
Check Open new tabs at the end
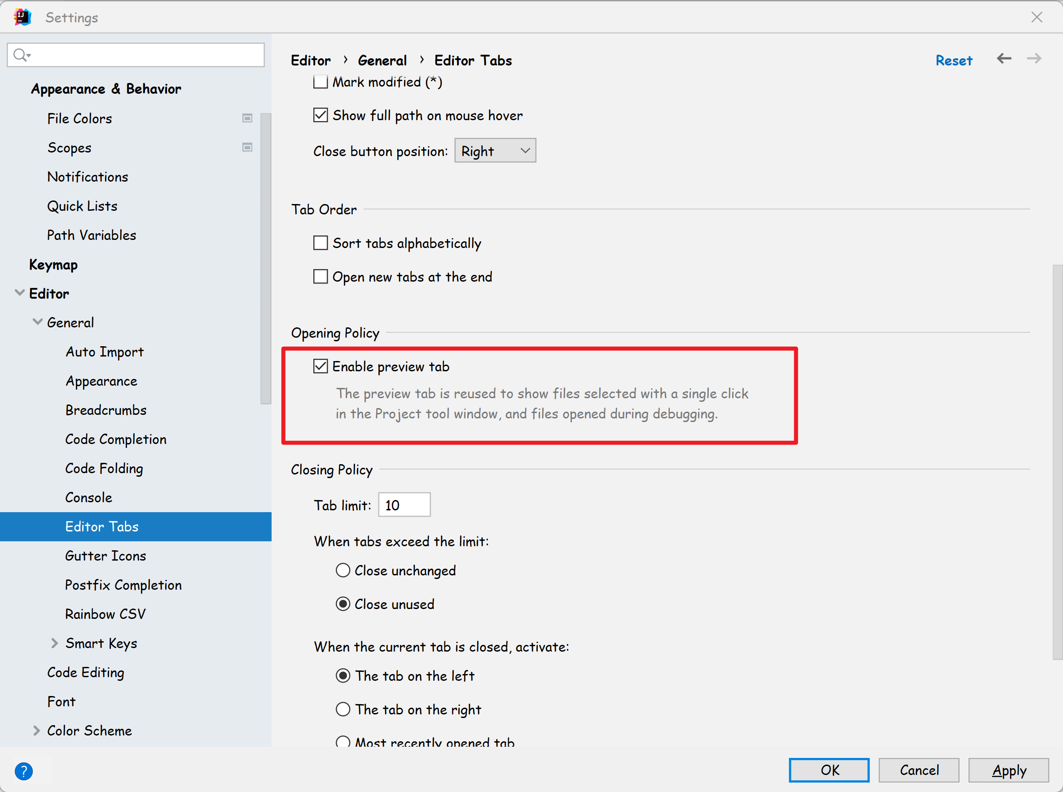(321, 277)
